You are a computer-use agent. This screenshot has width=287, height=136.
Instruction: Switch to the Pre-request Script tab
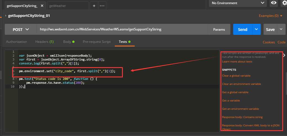pyautogui.click(x=97, y=42)
